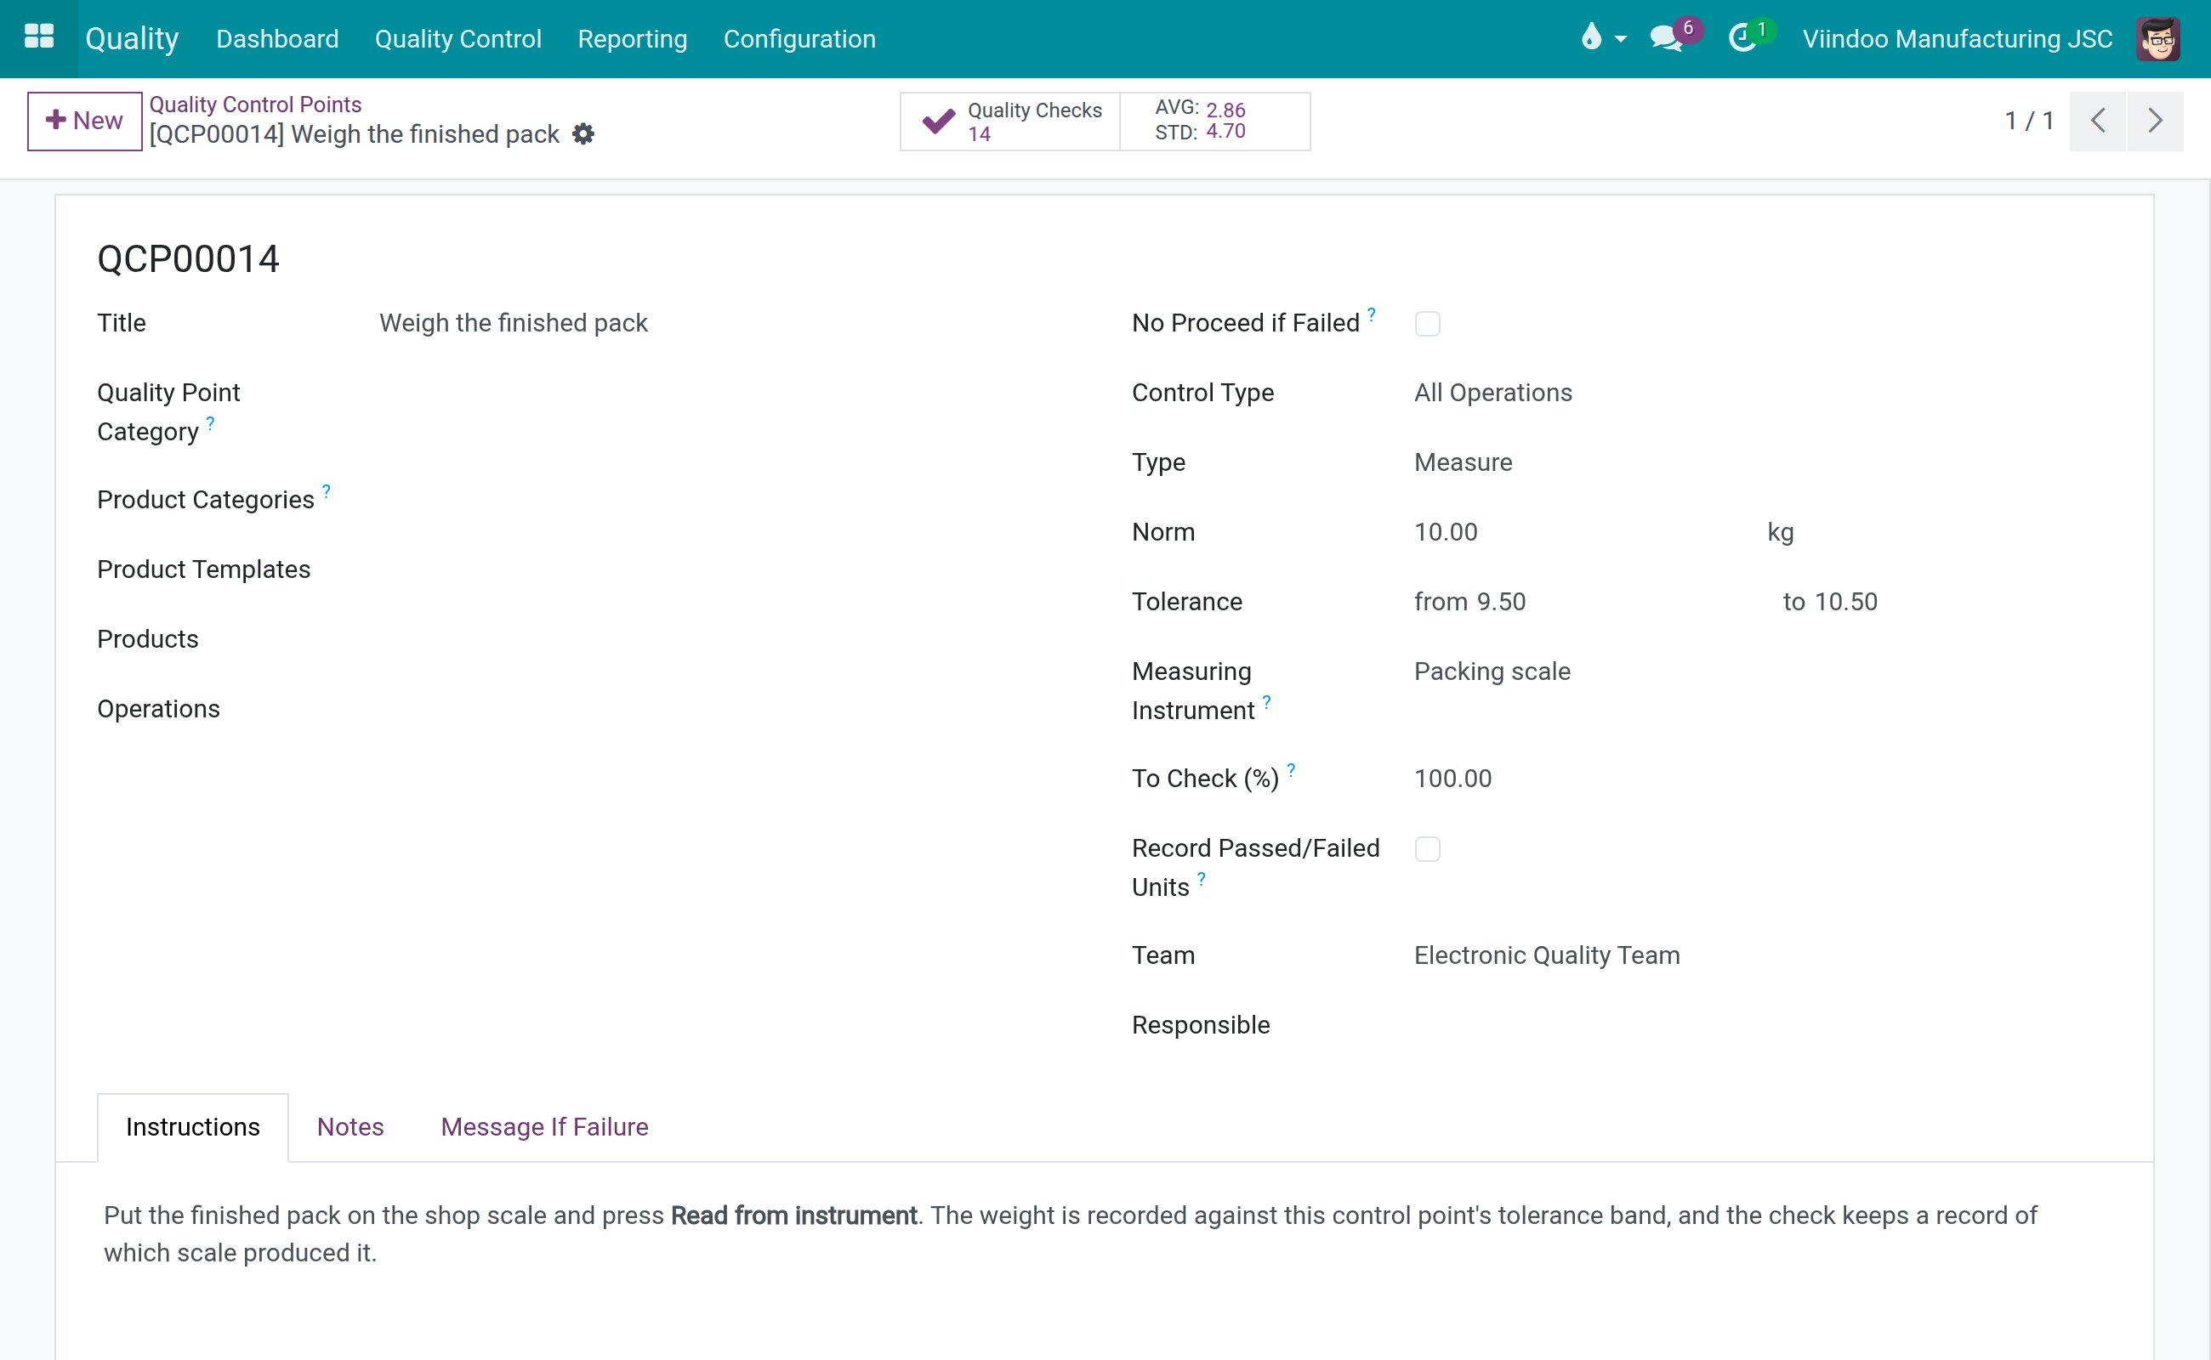Open the Reporting menu
Image resolution: width=2211 pixels, height=1360 pixels.
(x=633, y=39)
